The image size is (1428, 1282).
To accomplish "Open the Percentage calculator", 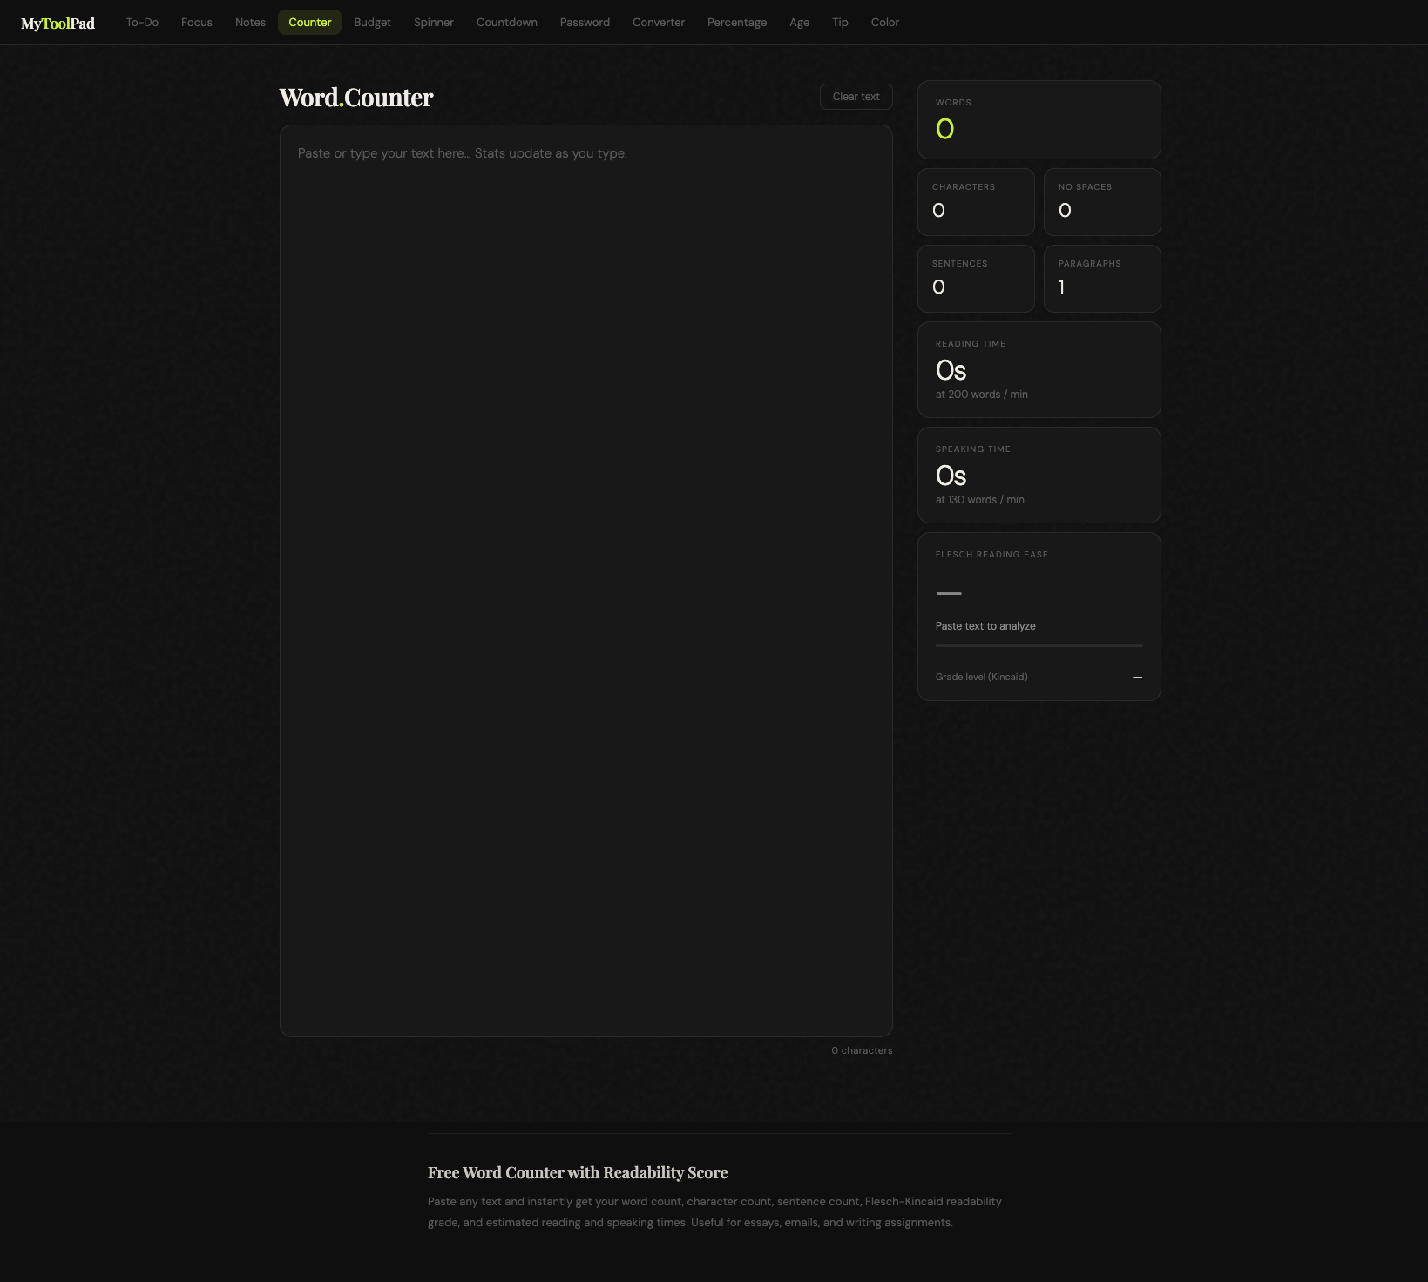I will [x=736, y=22].
